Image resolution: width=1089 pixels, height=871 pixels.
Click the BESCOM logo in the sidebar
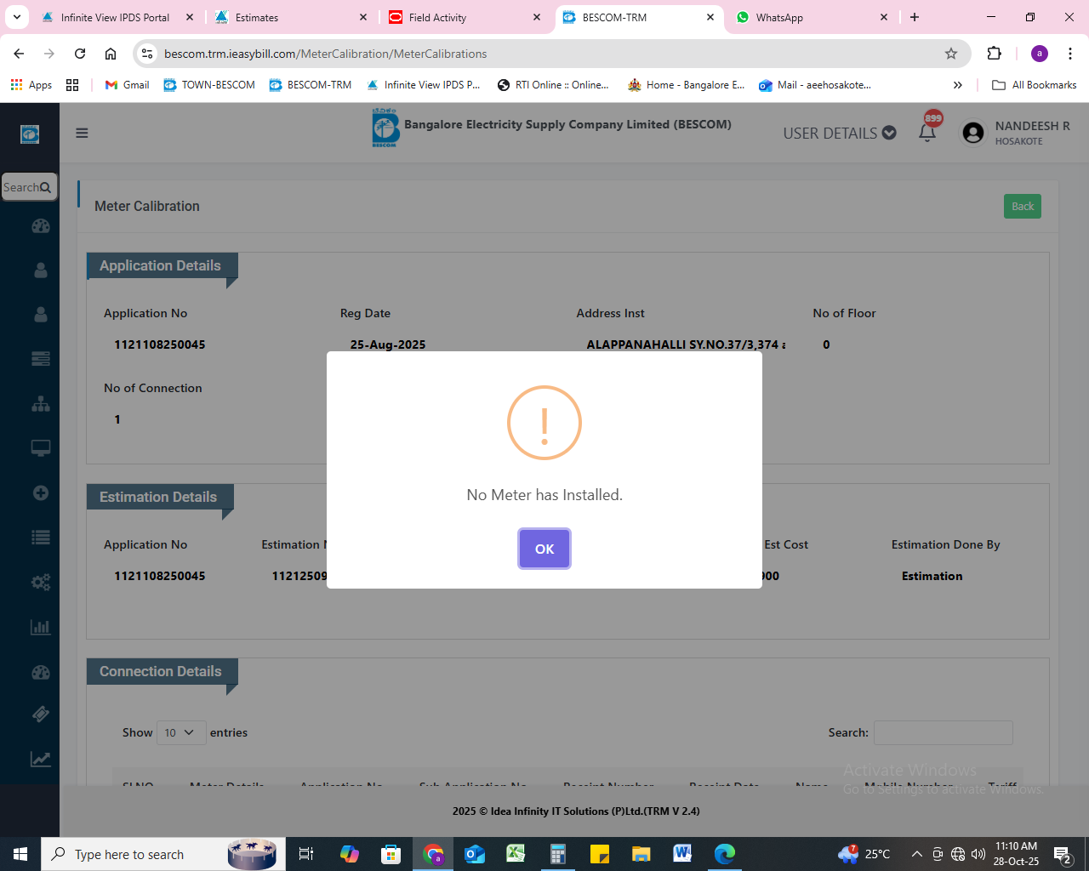tap(30, 134)
